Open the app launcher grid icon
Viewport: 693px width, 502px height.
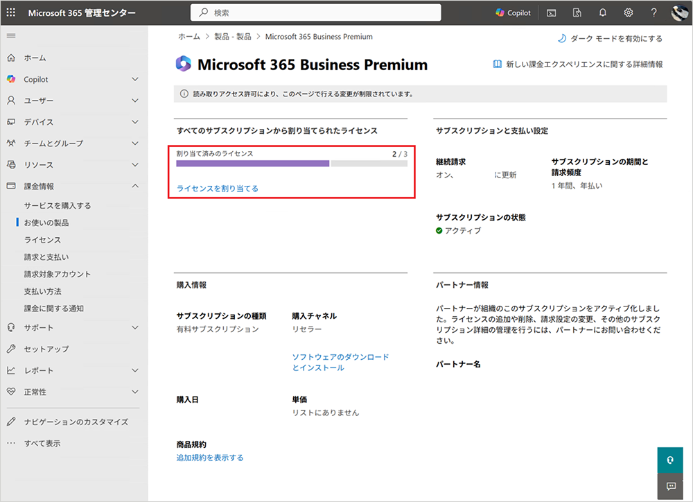pos(11,12)
